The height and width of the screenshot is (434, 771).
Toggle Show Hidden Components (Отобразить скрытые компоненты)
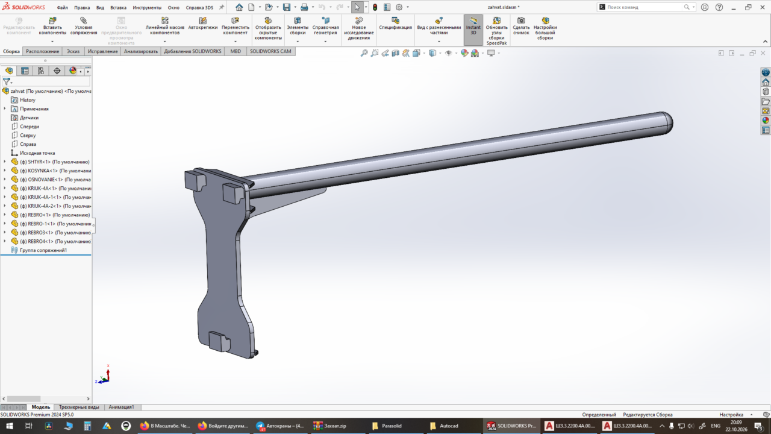click(x=268, y=29)
